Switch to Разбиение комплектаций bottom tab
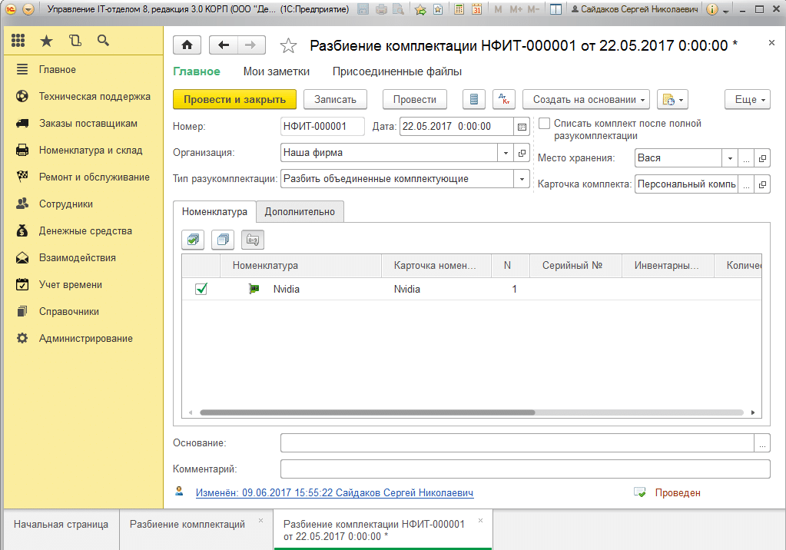 [187, 525]
